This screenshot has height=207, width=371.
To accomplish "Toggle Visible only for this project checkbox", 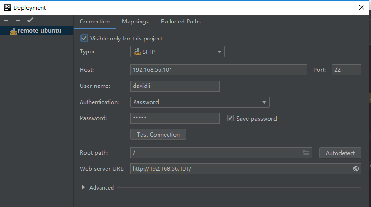I will point(84,39).
